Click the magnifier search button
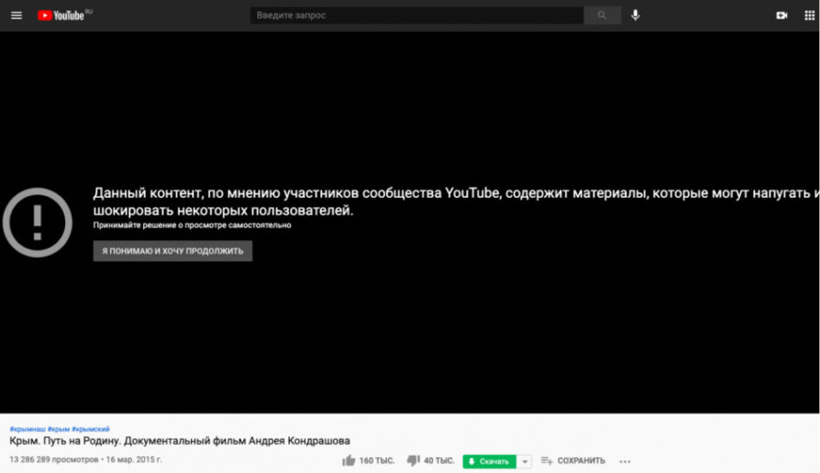 pyautogui.click(x=602, y=16)
